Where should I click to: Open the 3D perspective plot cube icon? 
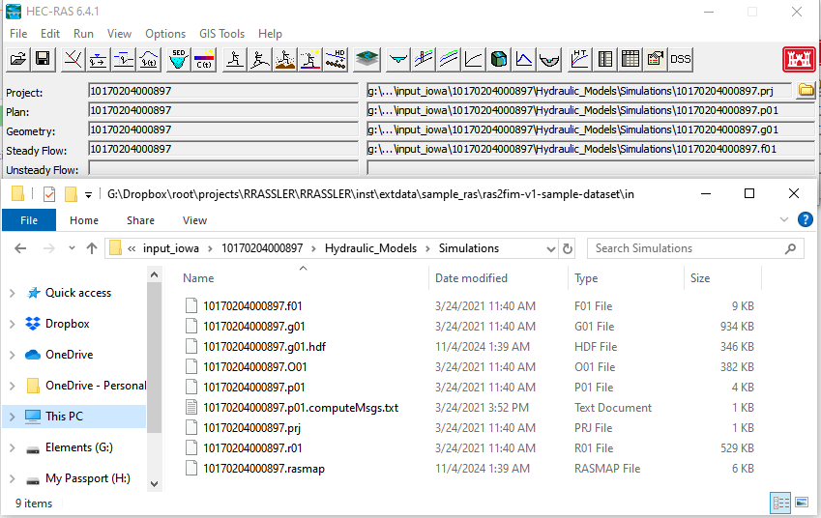click(x=499, y=59)
